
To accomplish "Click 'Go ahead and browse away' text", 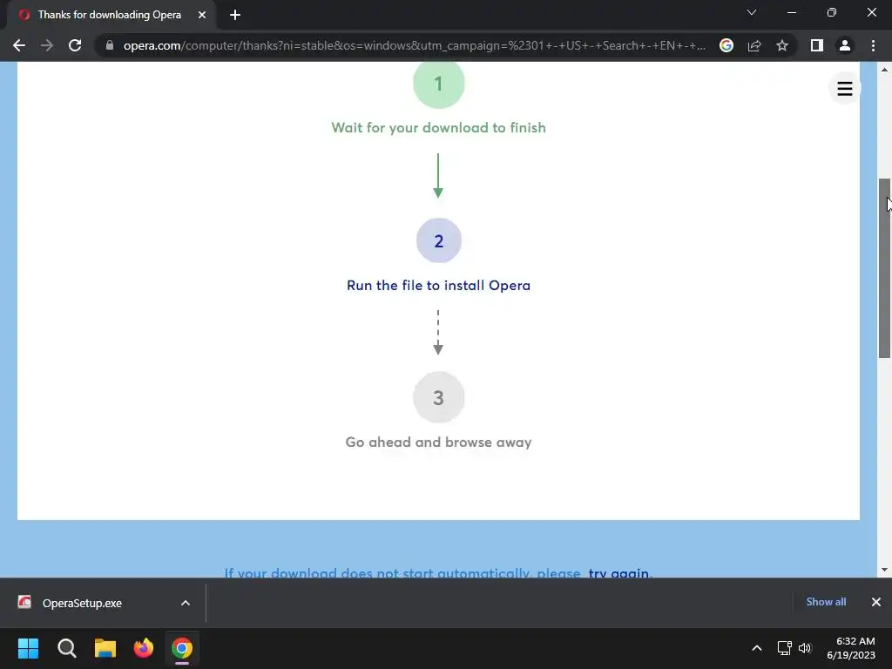I will point(439,442).
